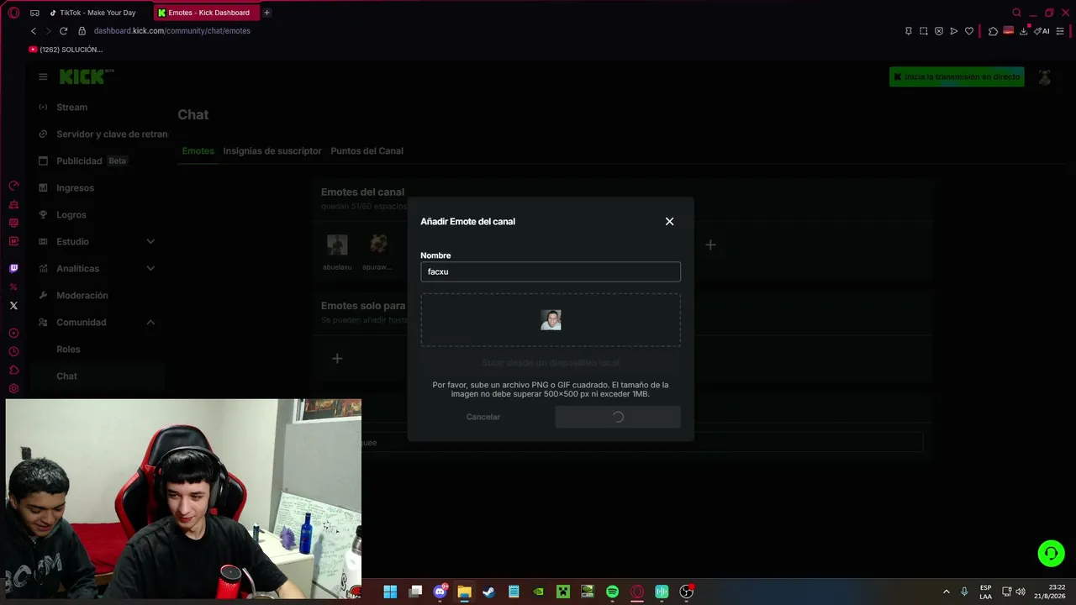Open Windows Start menu
The width and height of the screenshot is (1076, 605).
tap(390, 592)
